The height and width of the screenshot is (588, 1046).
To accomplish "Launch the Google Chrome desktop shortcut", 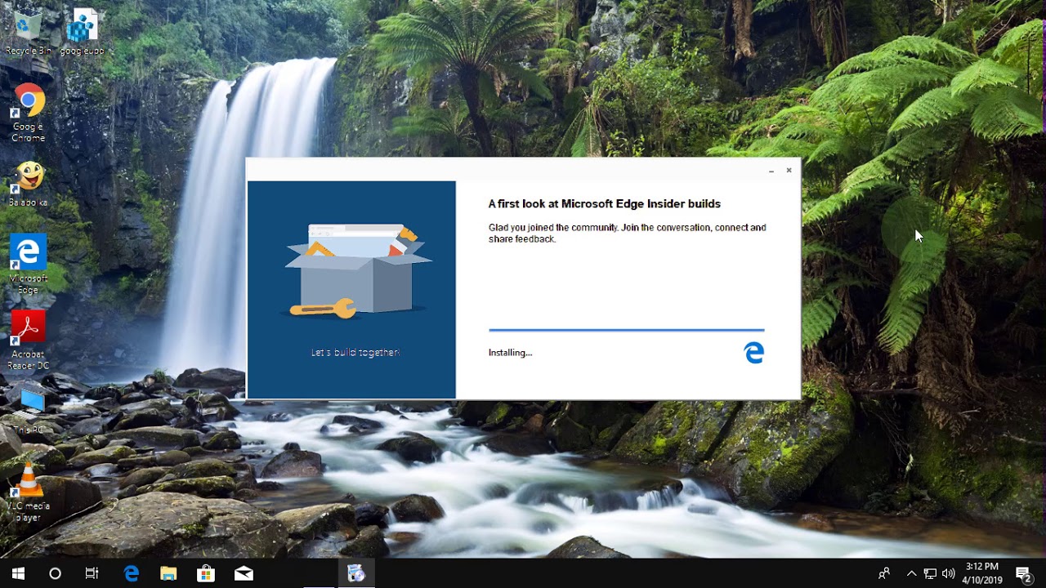I will pos(28,113).
